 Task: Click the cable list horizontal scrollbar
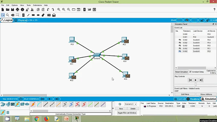(x=40, y=111)
